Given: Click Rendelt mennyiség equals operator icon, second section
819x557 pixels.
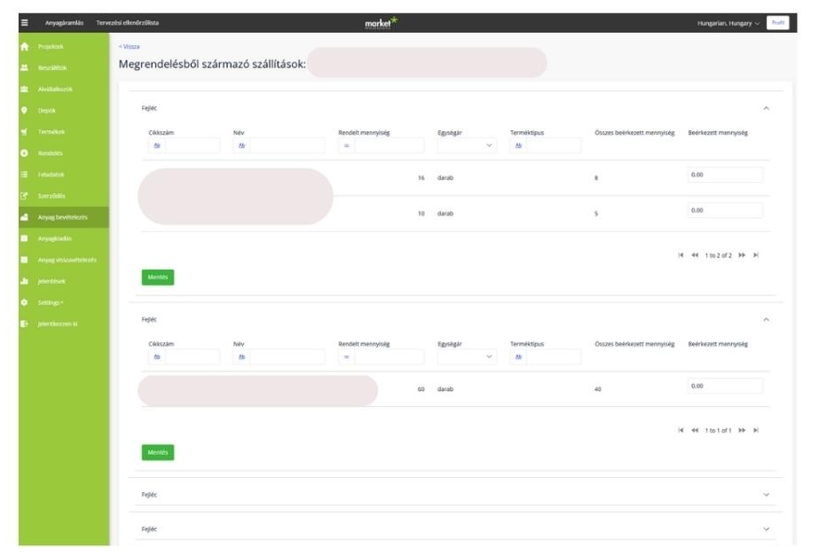Looking at the screenshot, I should tap(347, 357).
